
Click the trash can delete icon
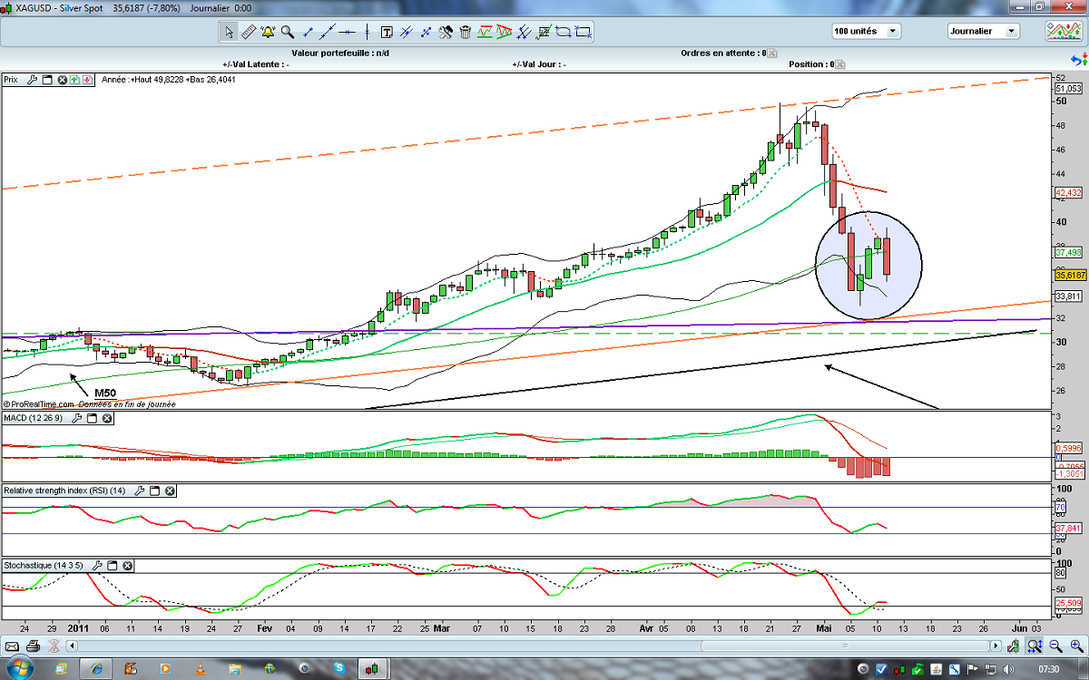(x=466, y=32)
